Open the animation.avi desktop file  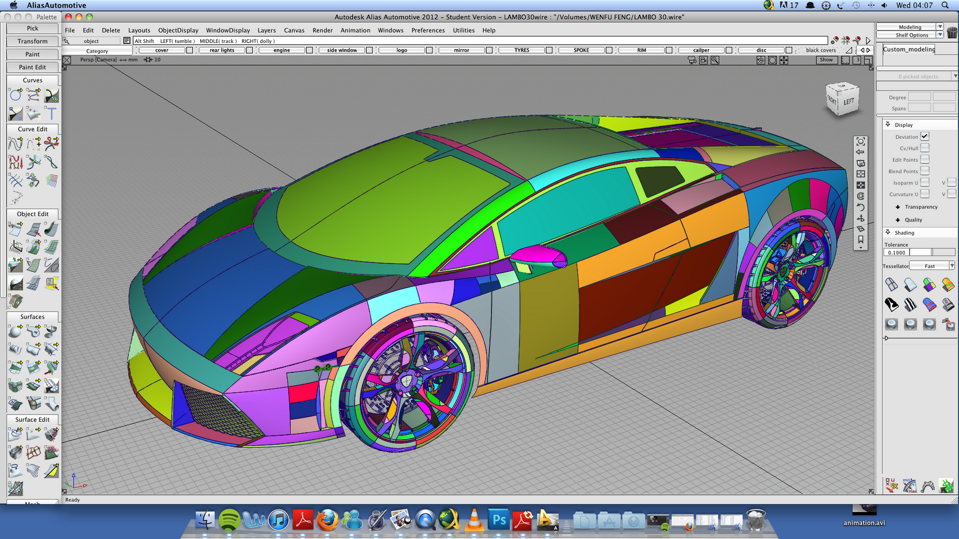[x=864, y=514]
